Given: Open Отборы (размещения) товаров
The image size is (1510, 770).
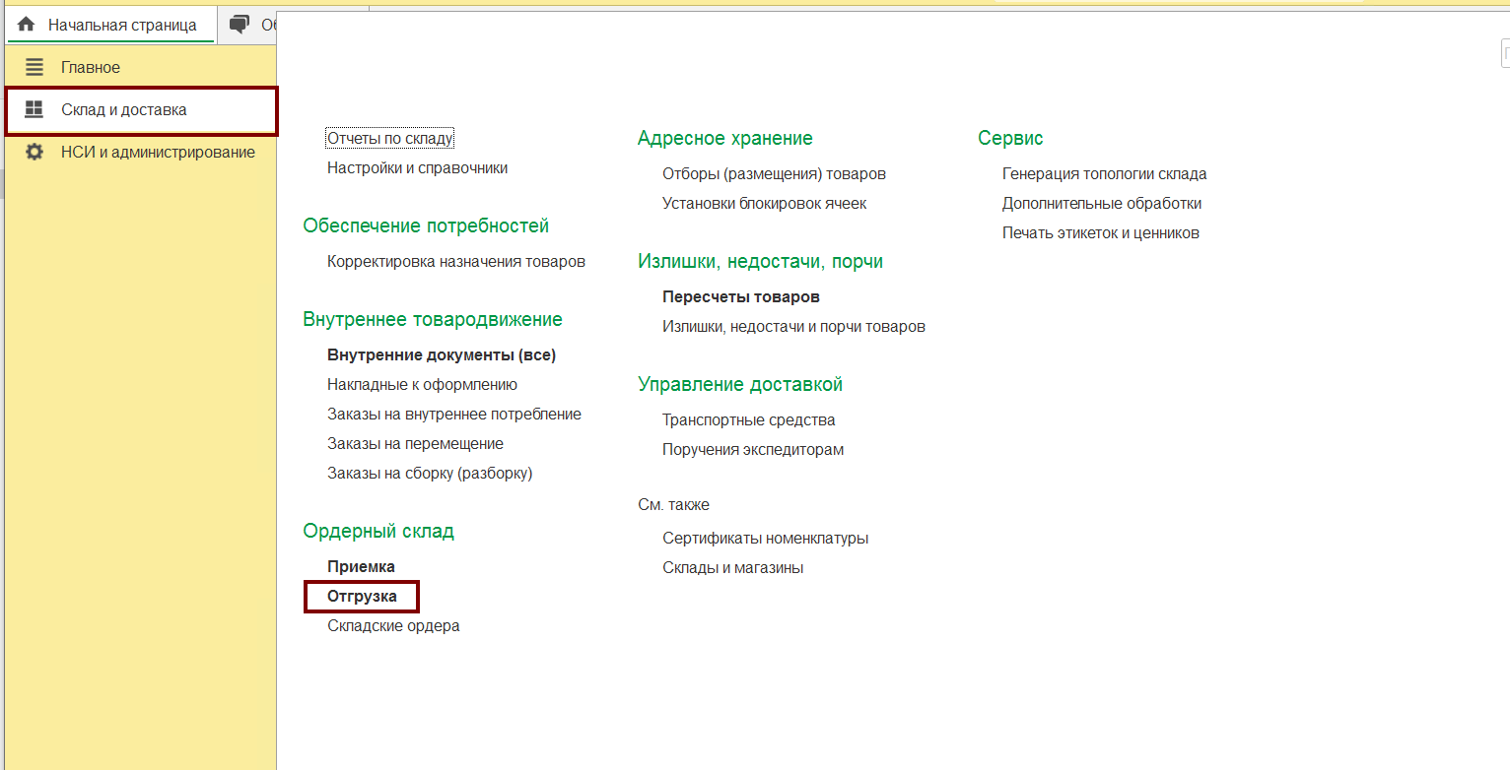Looking at the screenshot, I should coord(775,174).
